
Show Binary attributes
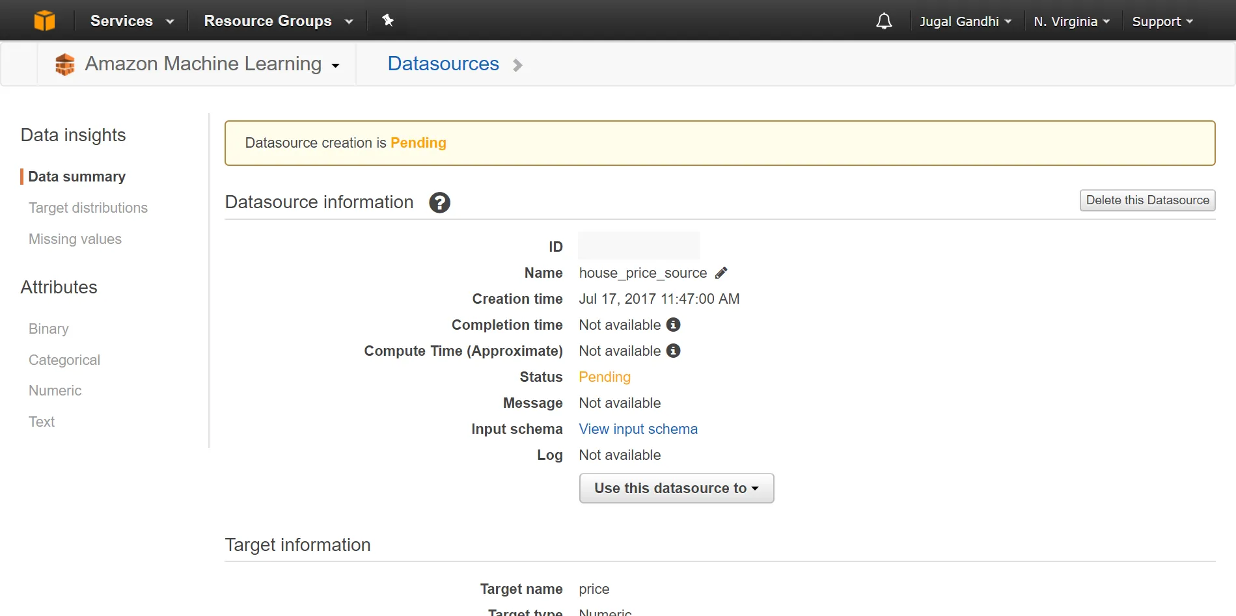48,328
